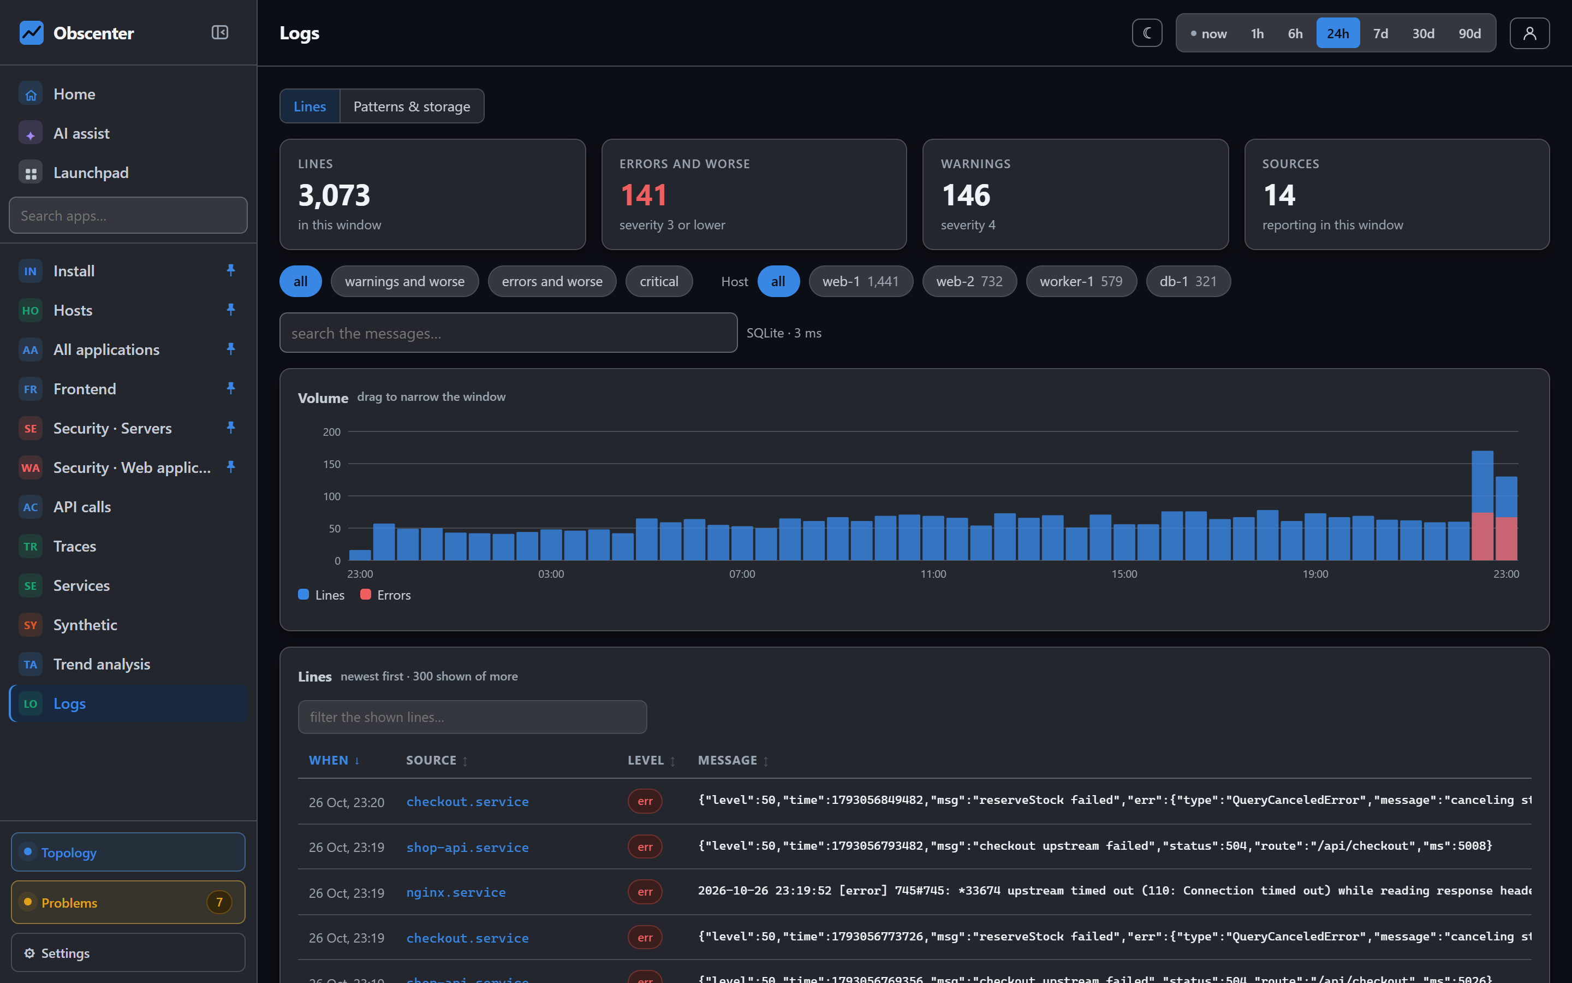The width and height of the screenshot is (1572, 983).
Task: Filter severity to warnings and worse
Action: tap(404, 281)
